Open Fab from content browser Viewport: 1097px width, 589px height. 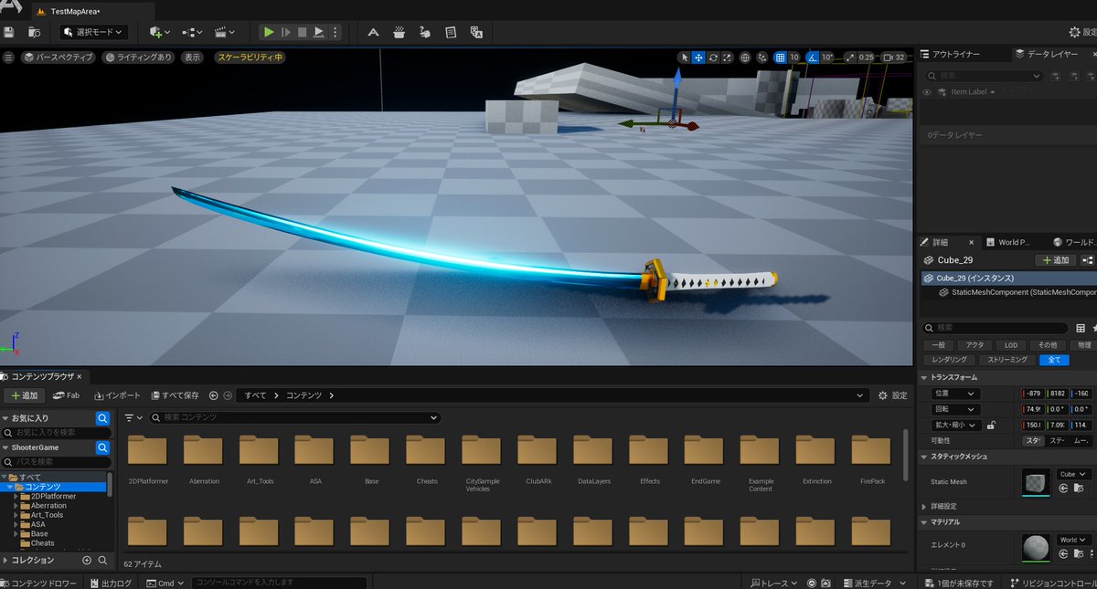pos(67,395)
